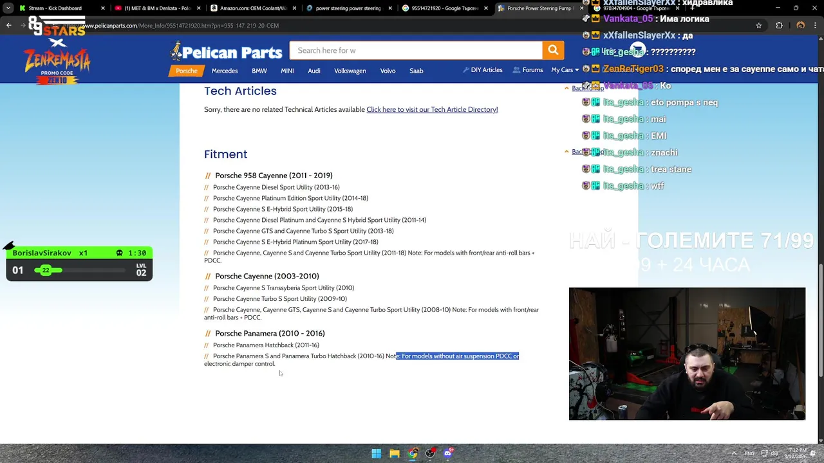Open the DIY Articles link
Viewport: 824px width, 463px height.
tap(483, 70)
